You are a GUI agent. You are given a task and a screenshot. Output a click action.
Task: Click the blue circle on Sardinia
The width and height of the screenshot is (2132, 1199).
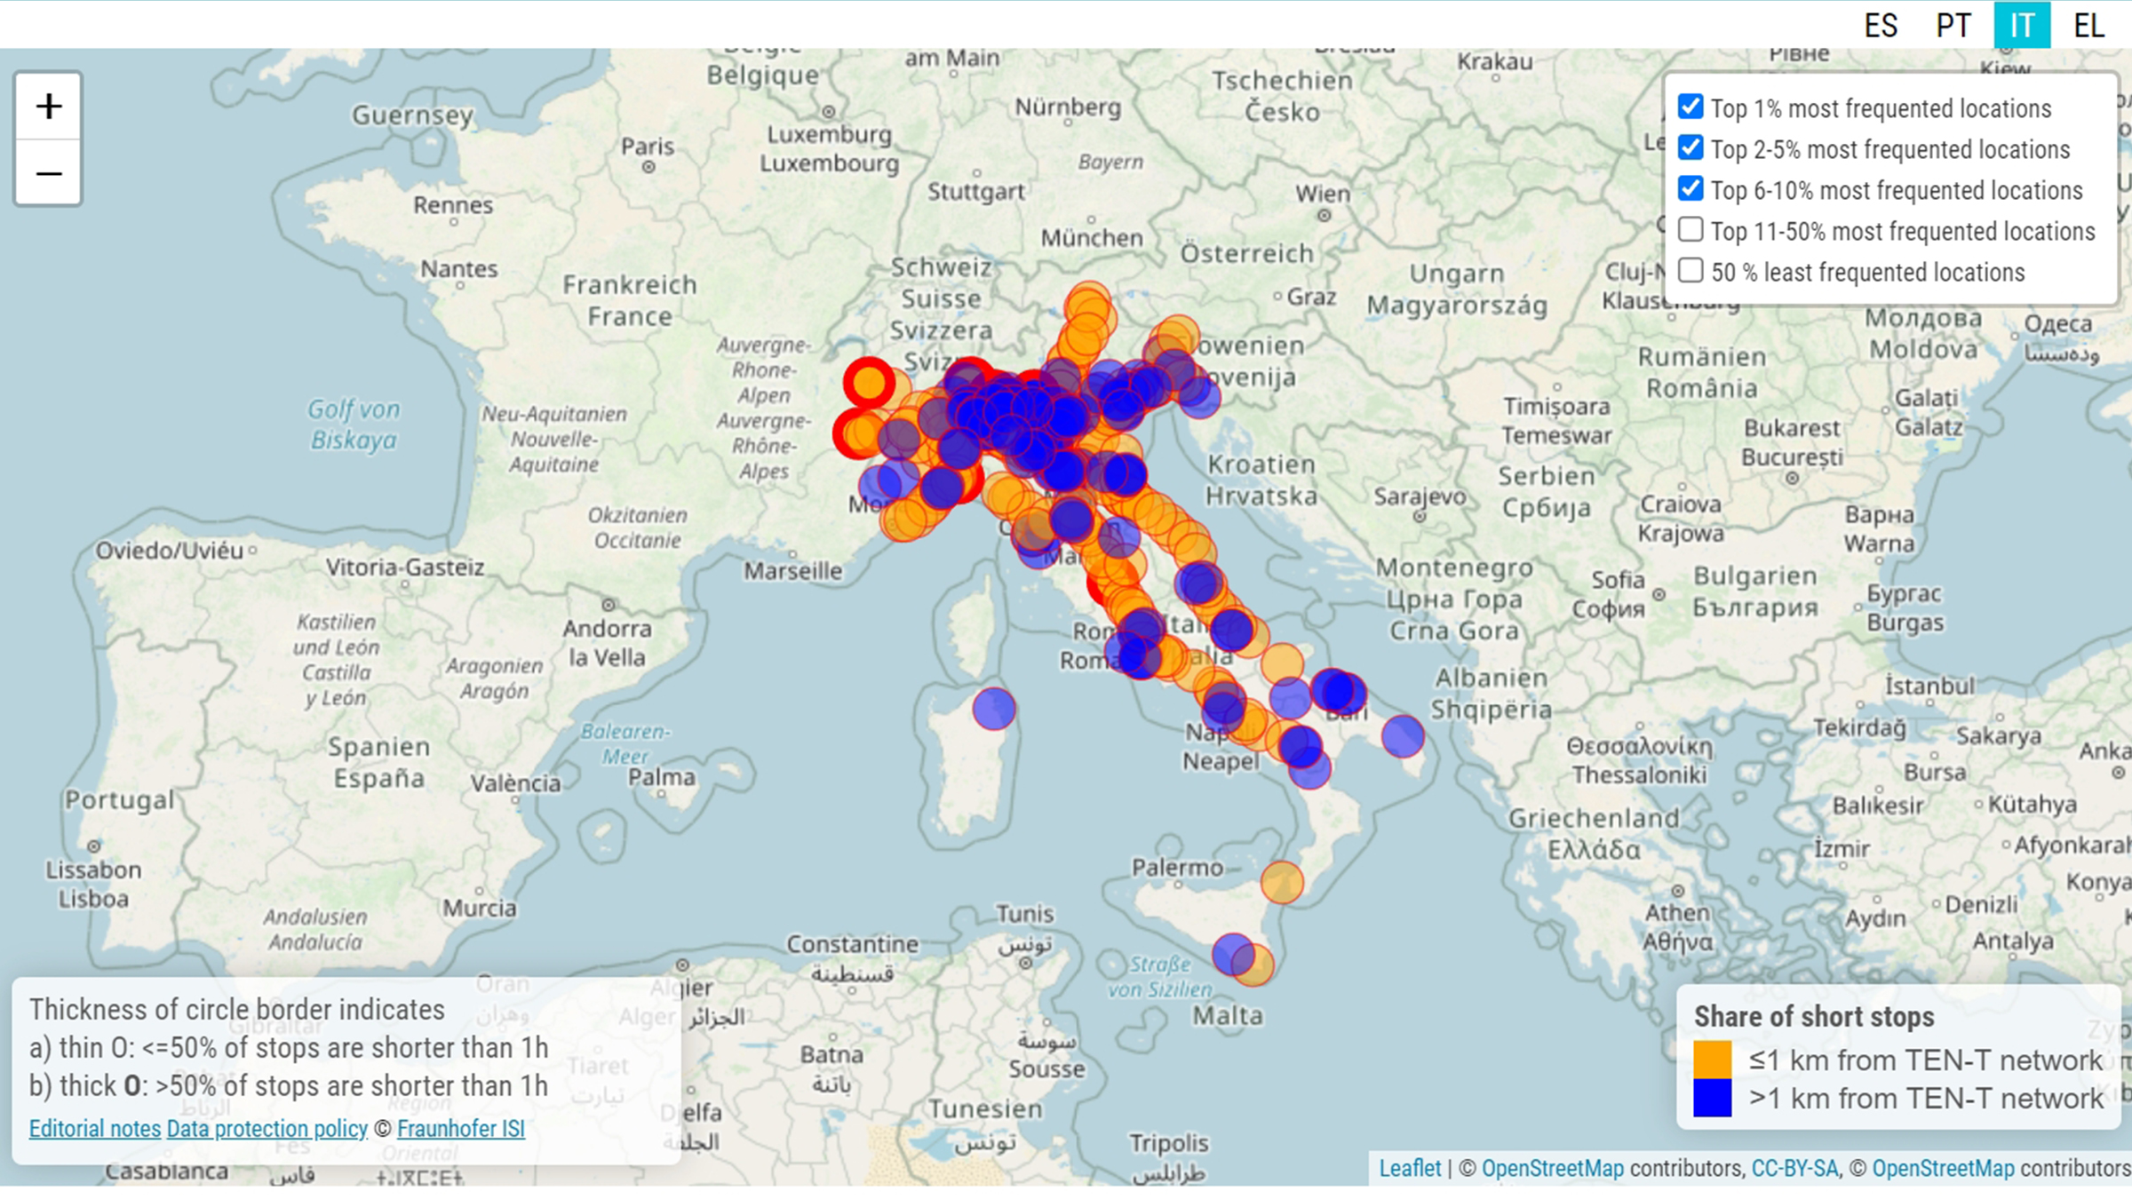tap(993, 709)
